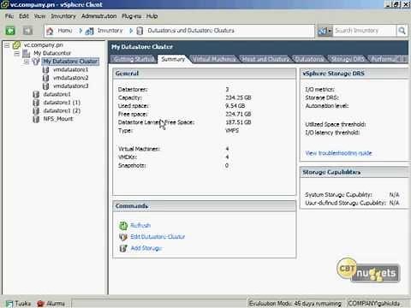411x308 pixels.
Task: Click the datastore1 (1) disk icon
Action: coord(36,103)
